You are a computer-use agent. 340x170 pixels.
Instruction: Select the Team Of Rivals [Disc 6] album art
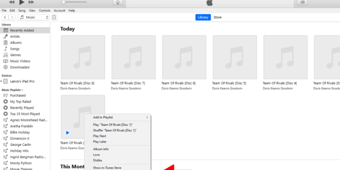184,57
